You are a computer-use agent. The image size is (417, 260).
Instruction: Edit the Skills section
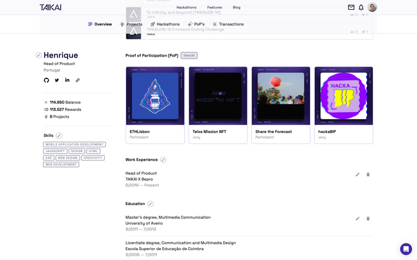pyautogui.click(x=59, y=136)
